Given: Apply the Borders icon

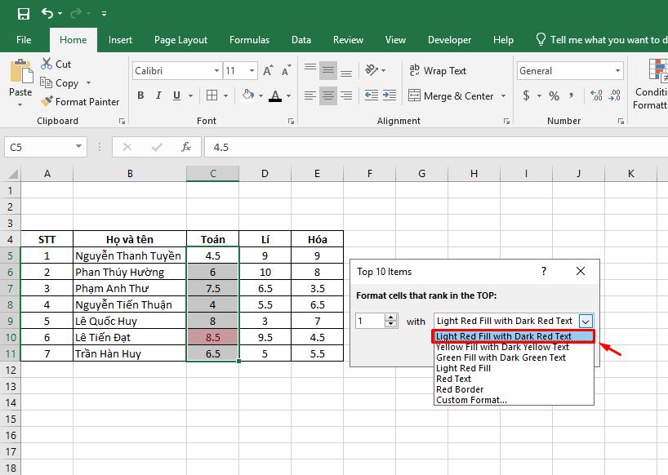Looking at the screenshot, I should (x=211, y=95).
